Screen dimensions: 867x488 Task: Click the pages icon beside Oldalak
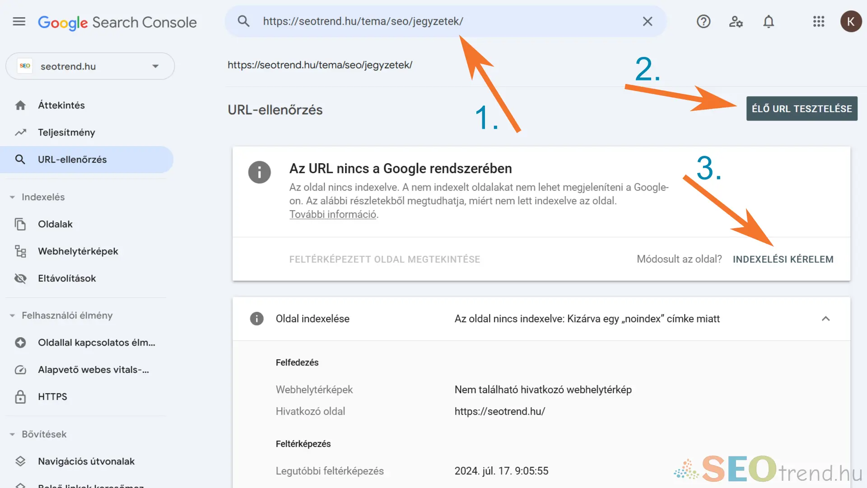(20, 224)
